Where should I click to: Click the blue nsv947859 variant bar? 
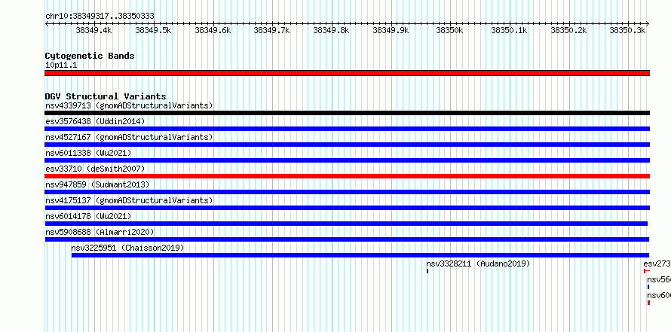(347, 192)
